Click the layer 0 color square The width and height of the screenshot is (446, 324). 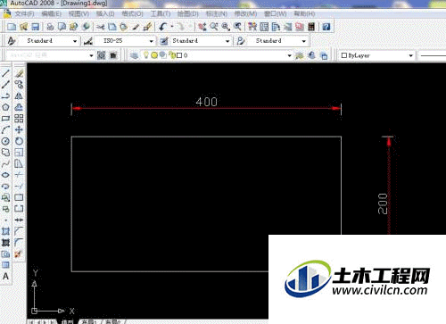click(x=179, y=55)
